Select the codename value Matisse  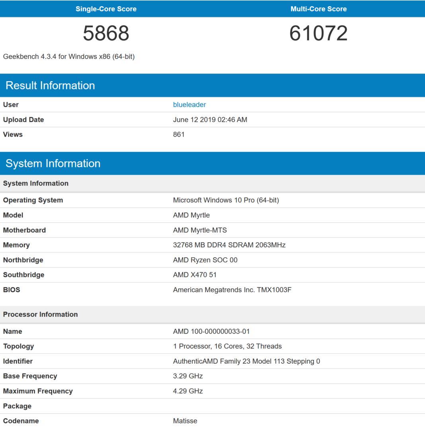coord(185,421)
